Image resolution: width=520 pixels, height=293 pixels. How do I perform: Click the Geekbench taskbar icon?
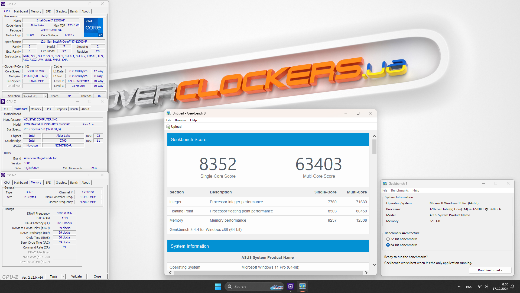coord(303,286)
